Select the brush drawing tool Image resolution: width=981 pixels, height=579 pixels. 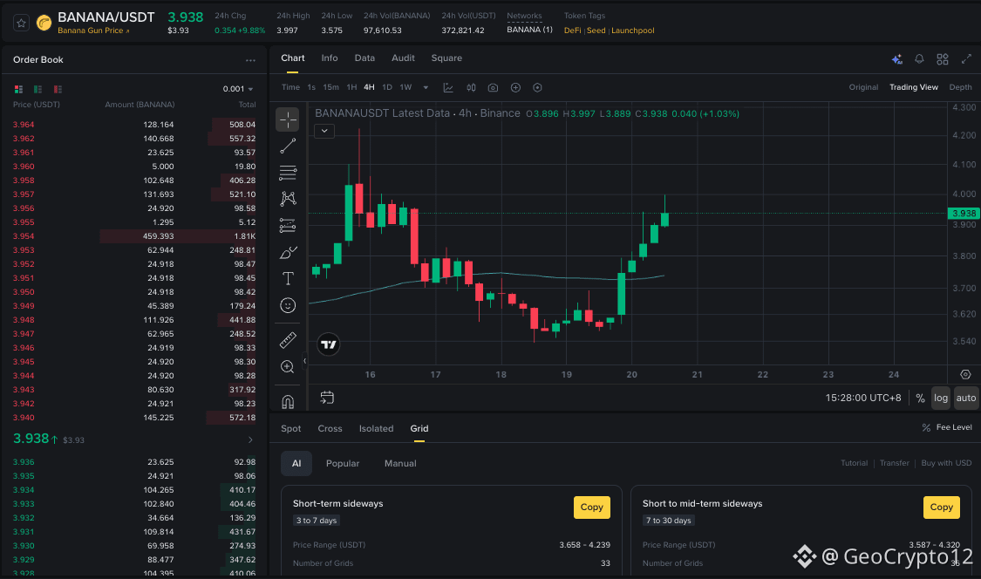(x=288, y=252)
